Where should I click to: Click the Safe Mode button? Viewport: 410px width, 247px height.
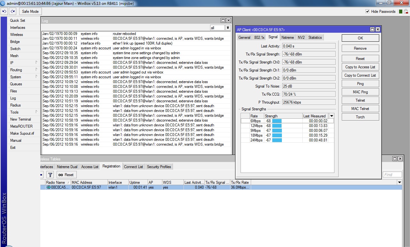(x=30, y=12)
